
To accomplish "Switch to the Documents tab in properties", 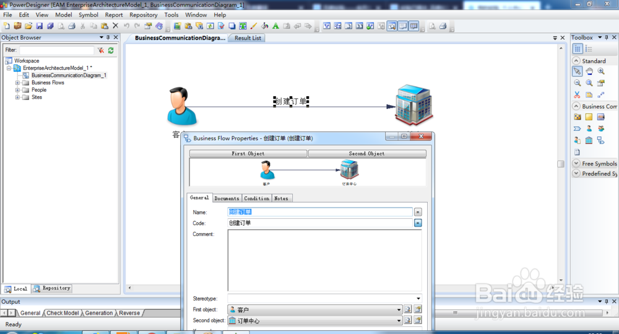I will click(227, 198).
